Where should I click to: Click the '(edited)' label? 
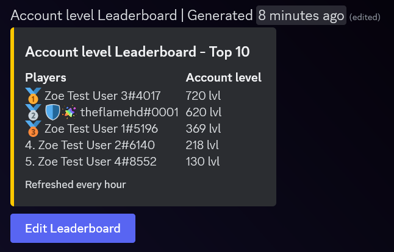[x=365, y=17]
